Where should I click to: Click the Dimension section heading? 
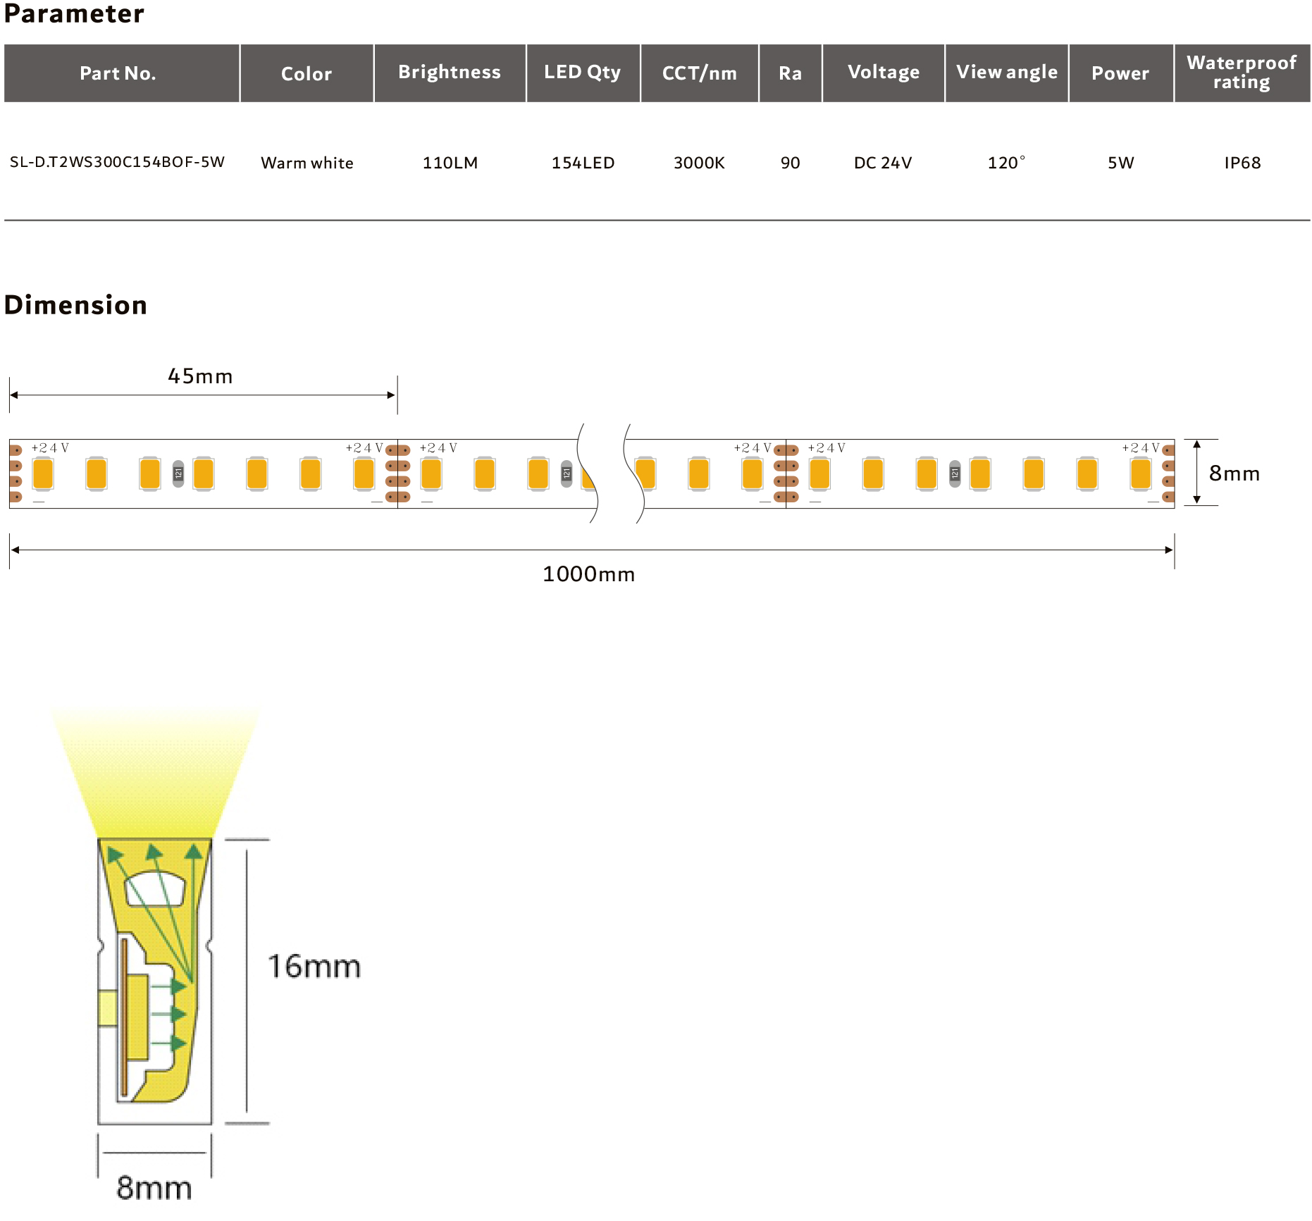(75, 305)
